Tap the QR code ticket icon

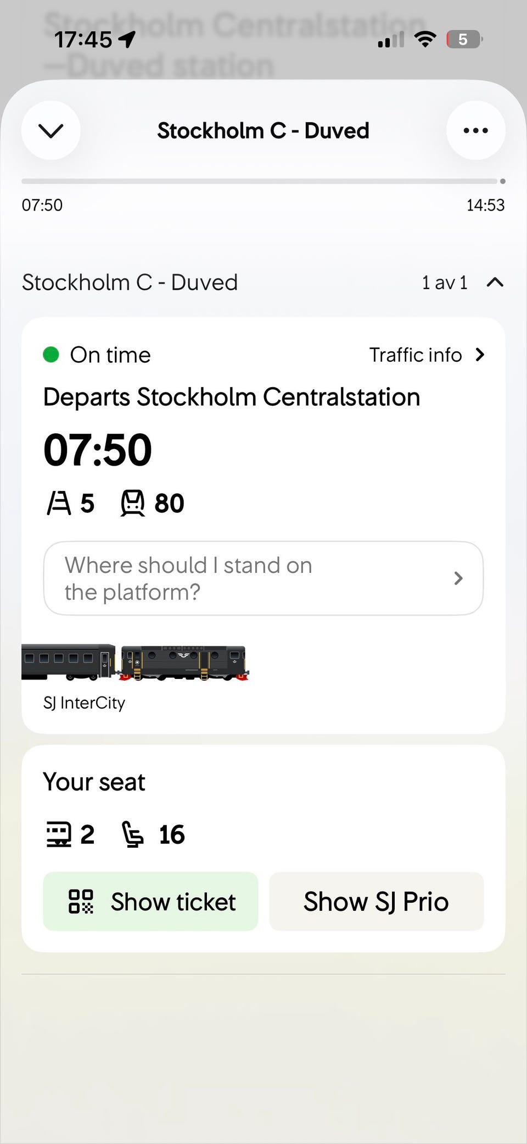(81, 902)
